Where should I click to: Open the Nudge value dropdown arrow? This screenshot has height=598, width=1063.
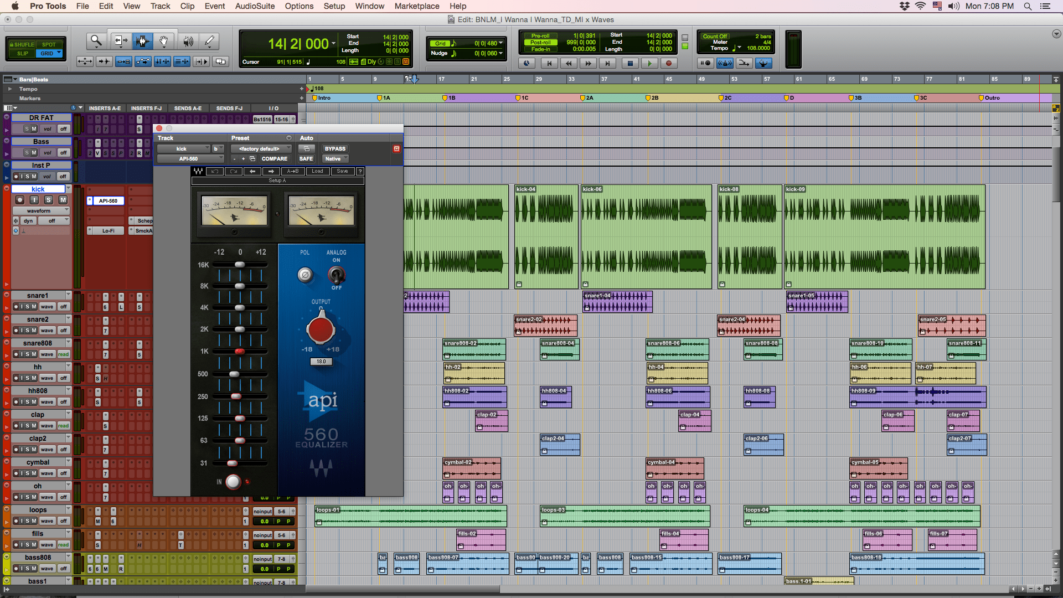[x=501, y=53]
